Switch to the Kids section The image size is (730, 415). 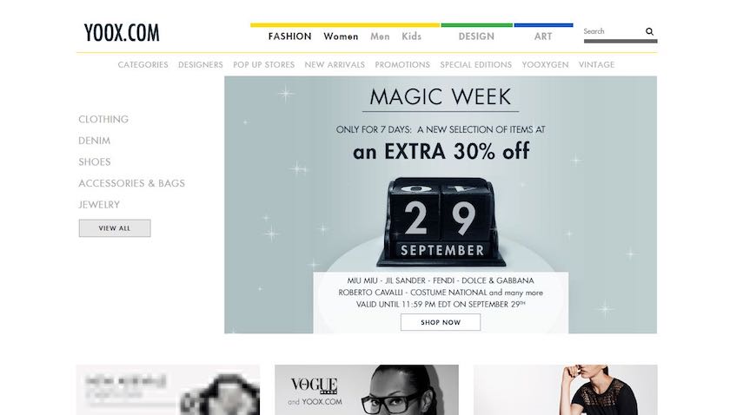pyautogui.click(x=412, y=36)
